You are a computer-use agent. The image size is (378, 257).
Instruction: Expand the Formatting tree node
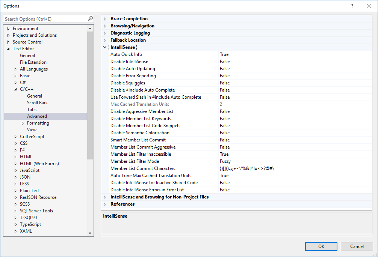click(22, 123)
